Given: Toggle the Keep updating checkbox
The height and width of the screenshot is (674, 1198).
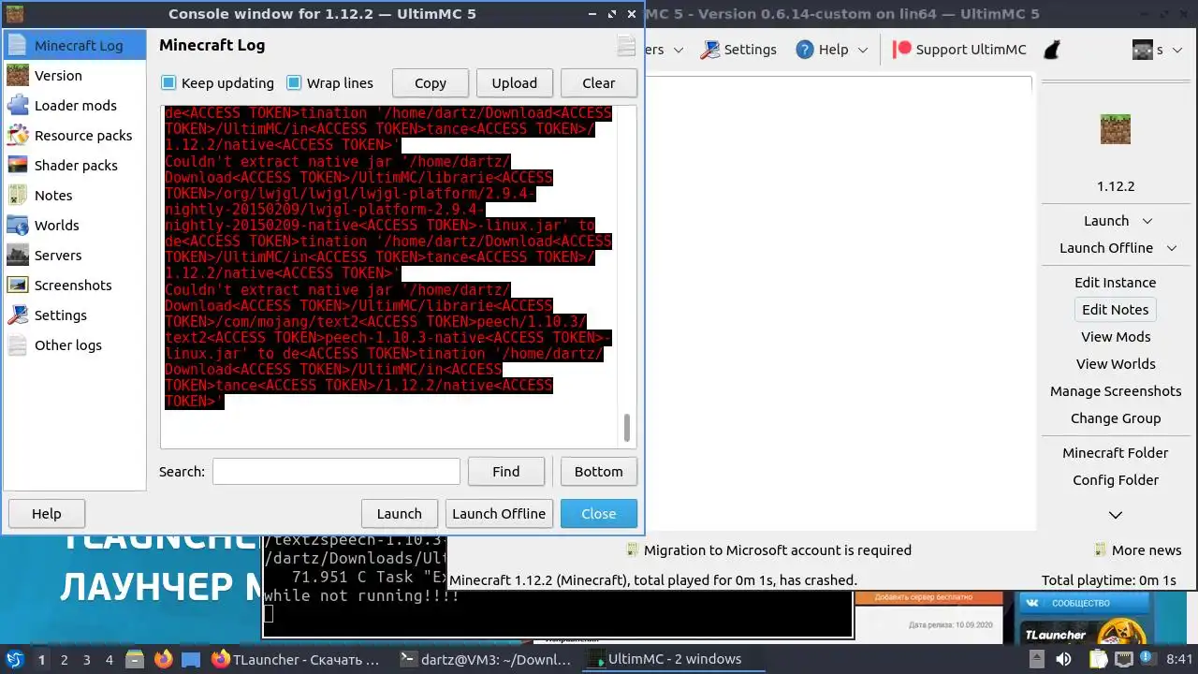Looking at the screenshot, I should (168, 82).
